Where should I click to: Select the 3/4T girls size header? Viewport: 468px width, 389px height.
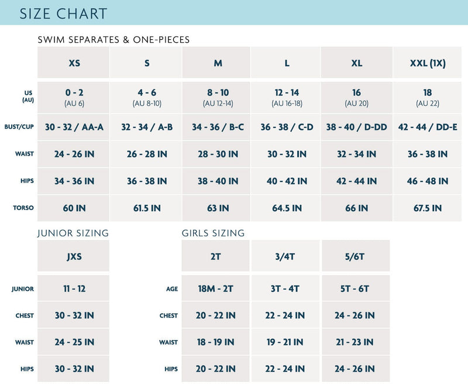coord(286,256)
